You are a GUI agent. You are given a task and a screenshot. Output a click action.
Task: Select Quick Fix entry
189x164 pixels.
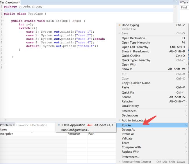point(152,93)
